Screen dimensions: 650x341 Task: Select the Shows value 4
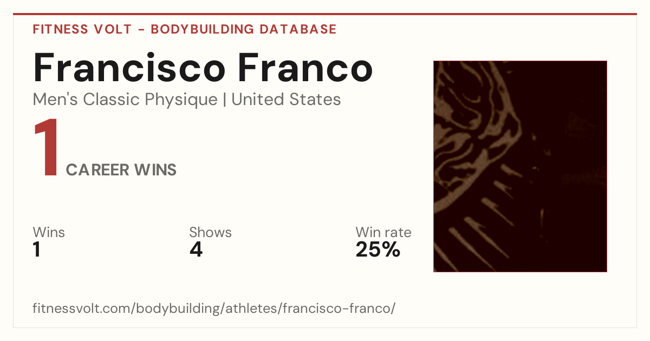tap(196, 250)
